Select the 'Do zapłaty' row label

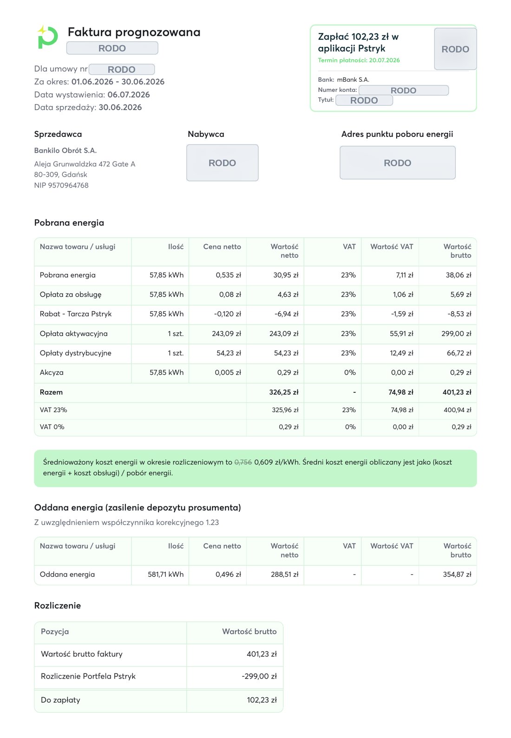pos(60,700)
